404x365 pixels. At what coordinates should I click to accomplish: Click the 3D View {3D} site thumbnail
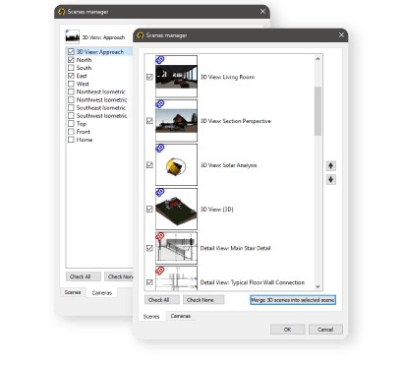pyautogui.click(x=176, y=209)
